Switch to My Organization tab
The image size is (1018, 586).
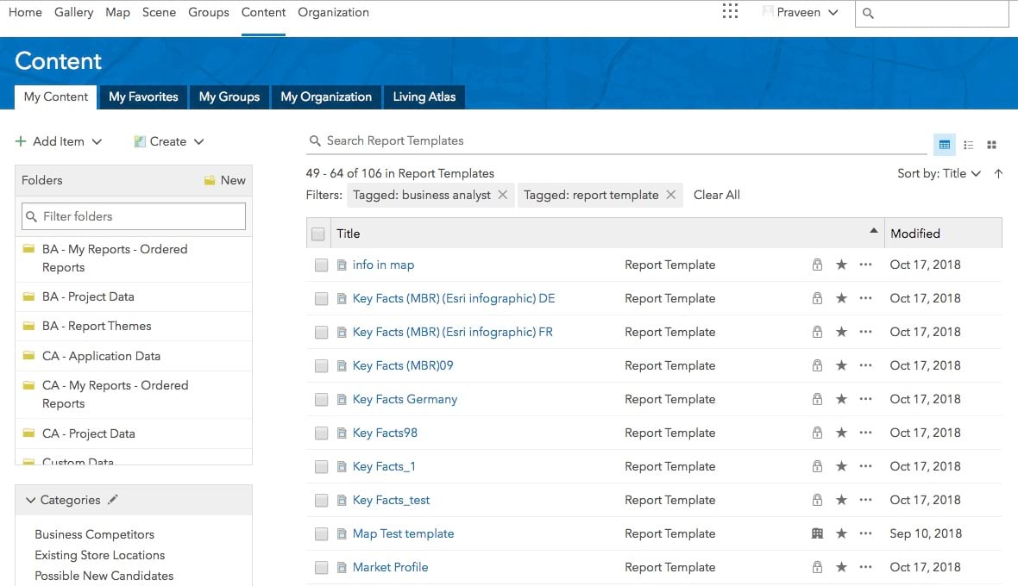(326, 97)
